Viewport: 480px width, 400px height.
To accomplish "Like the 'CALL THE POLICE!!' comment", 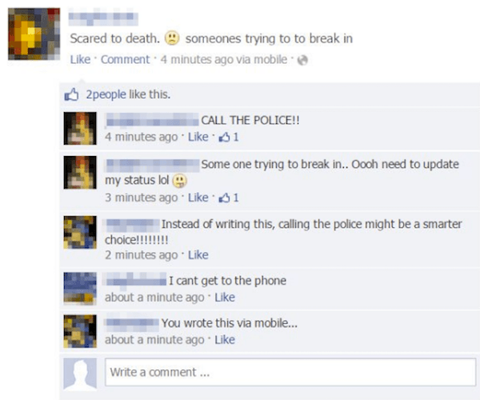I will [198, 137].
